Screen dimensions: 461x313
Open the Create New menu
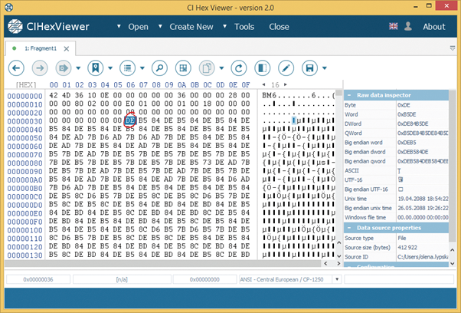click(x=191, y=27)
